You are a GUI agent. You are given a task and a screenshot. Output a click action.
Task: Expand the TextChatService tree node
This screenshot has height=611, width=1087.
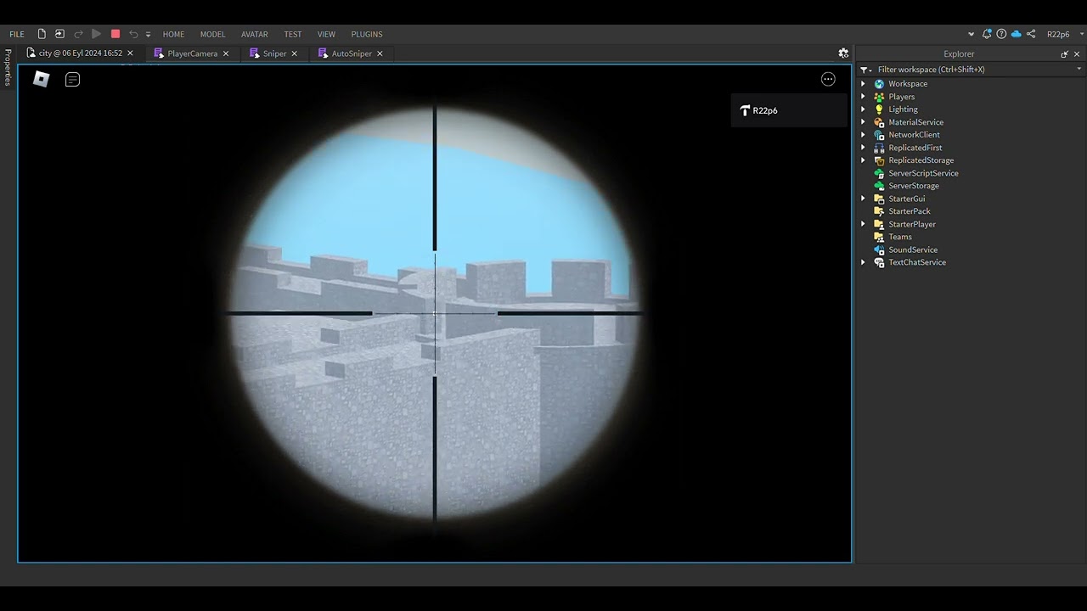863,262
